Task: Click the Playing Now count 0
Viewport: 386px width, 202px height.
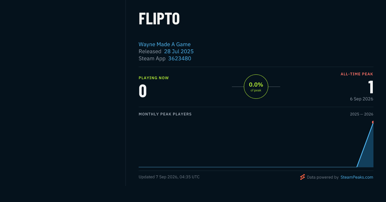Action: 143,91
